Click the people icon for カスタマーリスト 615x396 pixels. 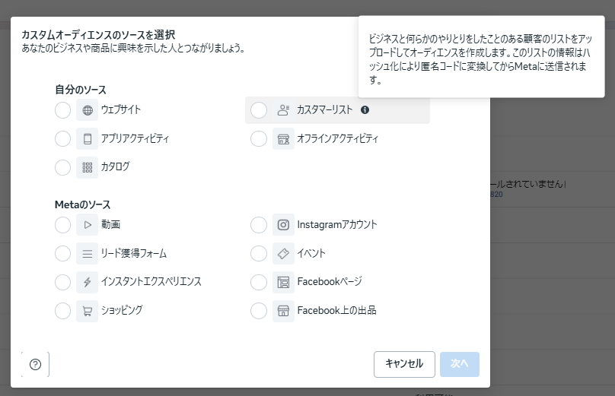coord(284,110)
